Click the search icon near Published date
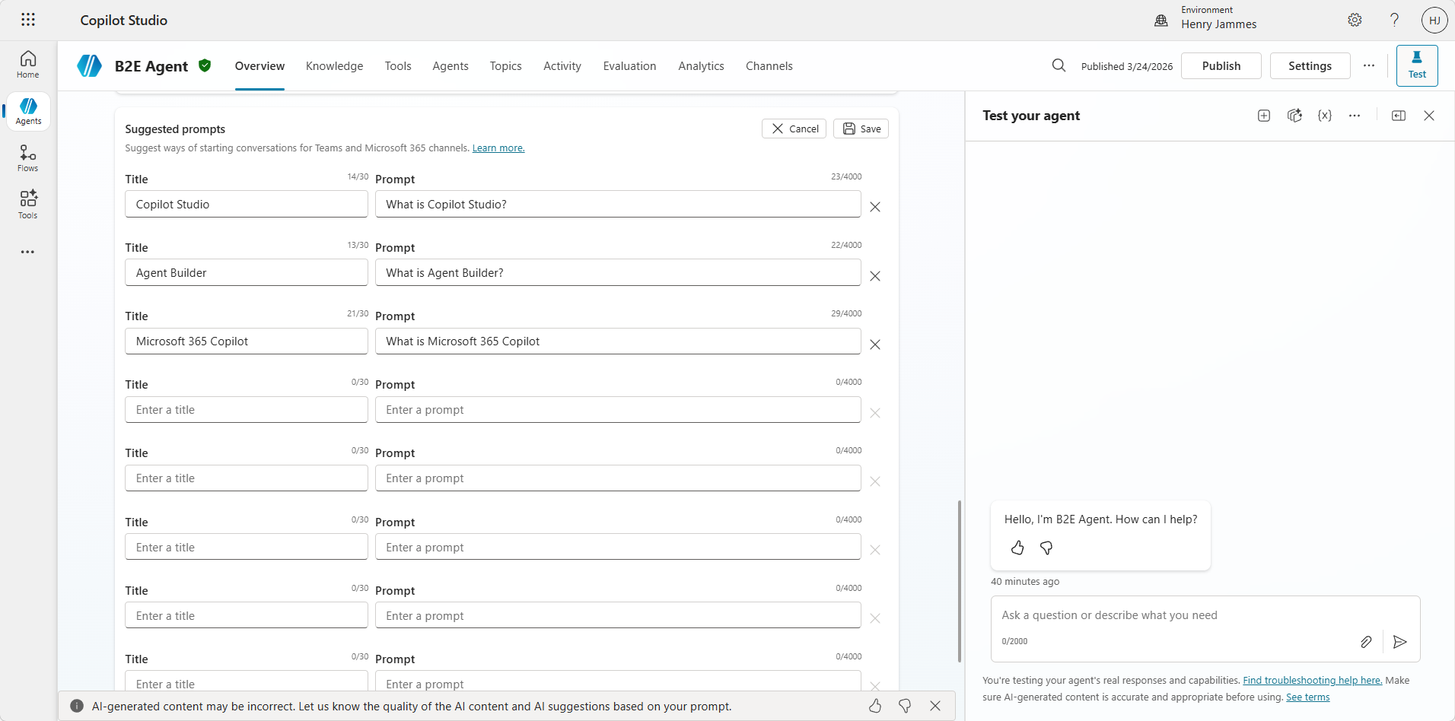The image size is (1455, 721). pyautogui.click(x=1059, y=65)
